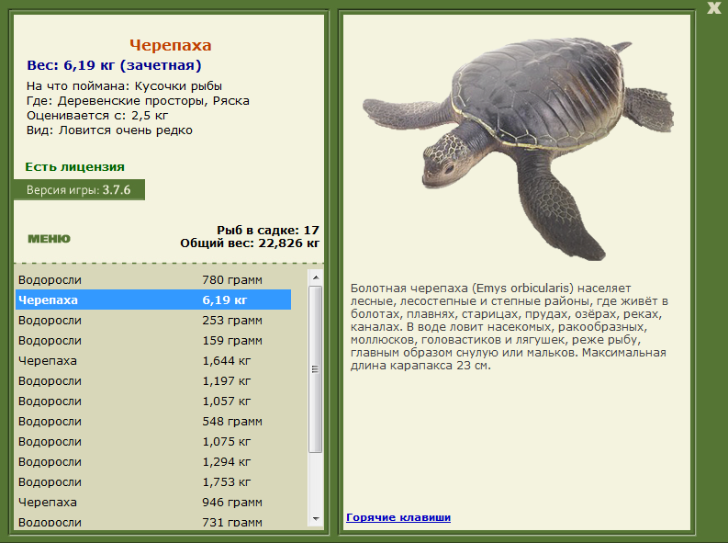Select highlighted Черепаха 6,19 кг row
The image size is (728, 543).
click(x=153, y=300)
